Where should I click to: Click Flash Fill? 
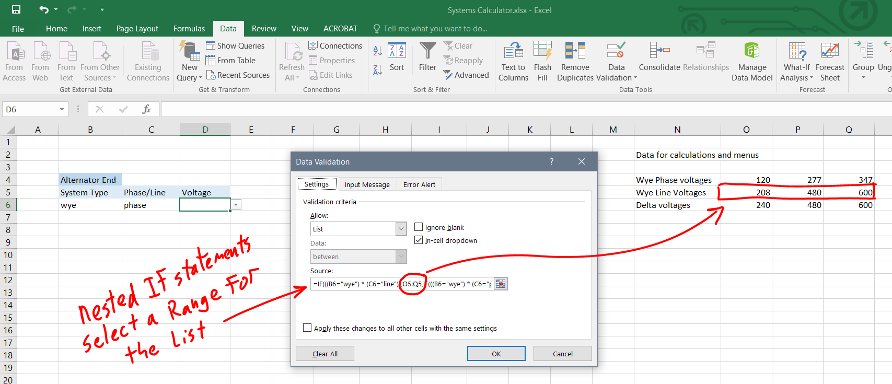click(542, 61)
